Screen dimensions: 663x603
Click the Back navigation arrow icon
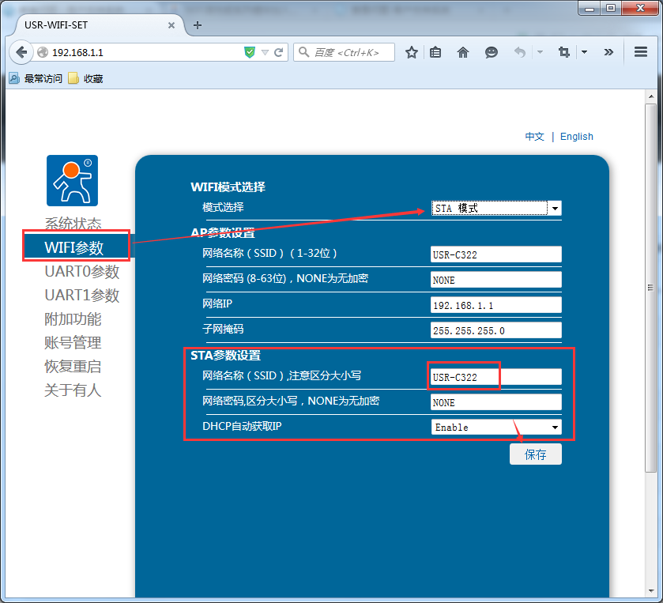[x=21, y=52]
